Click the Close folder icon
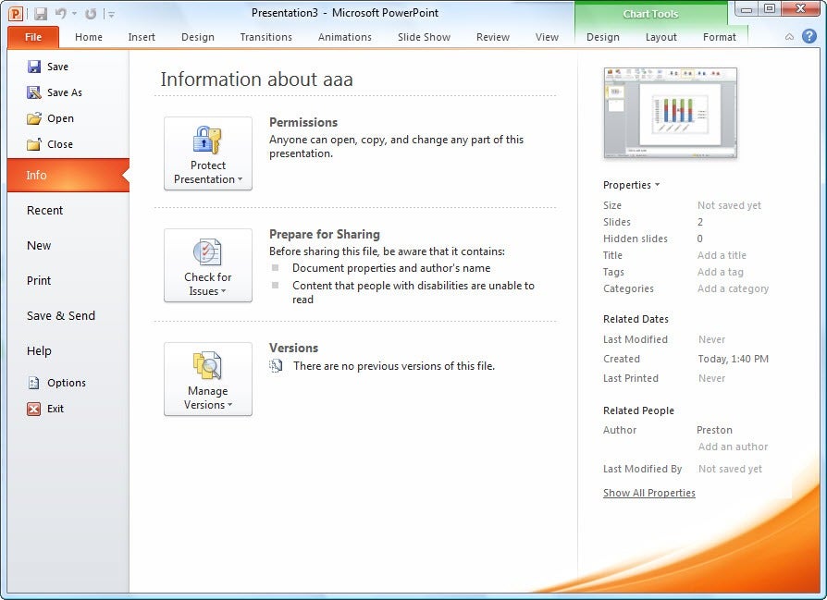Viewport: 827px width, 600px height. point(33,144)
